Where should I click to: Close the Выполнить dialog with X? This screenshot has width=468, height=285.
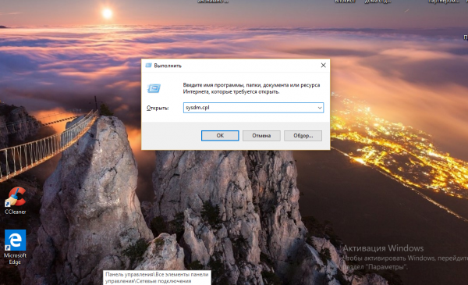(323, 66)
